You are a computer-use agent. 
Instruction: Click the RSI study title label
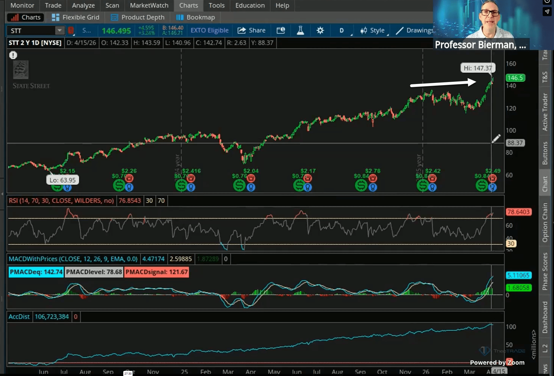pyautogui.click(x=61, y=201)
